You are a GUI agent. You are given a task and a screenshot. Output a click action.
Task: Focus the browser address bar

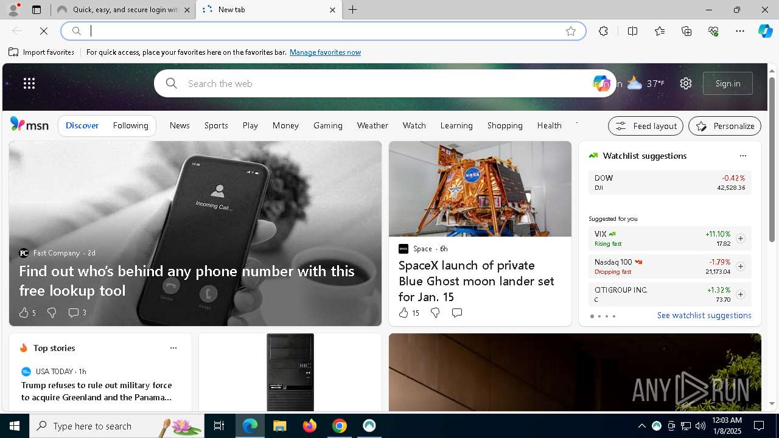pyautogui.click(x=323, y=31)
